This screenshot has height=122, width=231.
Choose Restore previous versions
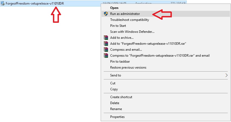(x=128, y=68)
